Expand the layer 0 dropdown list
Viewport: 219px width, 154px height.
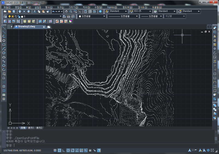point(61,16)
